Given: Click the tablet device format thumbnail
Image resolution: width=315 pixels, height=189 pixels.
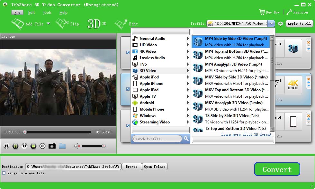Looking at the screenshot, I should (x=293, y=122).
